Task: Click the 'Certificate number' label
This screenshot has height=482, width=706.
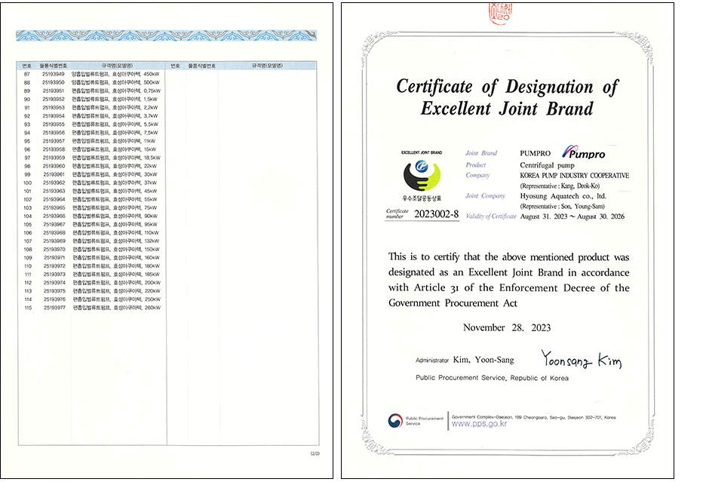Action: pyautogui.click(x=397, y=213)
